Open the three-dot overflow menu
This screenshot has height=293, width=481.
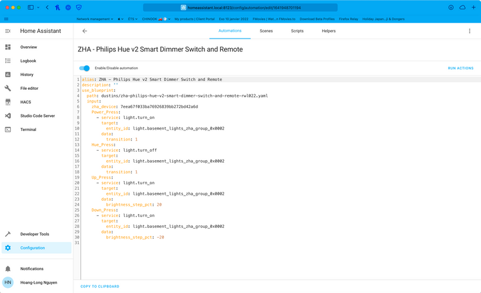click(470, 31)
